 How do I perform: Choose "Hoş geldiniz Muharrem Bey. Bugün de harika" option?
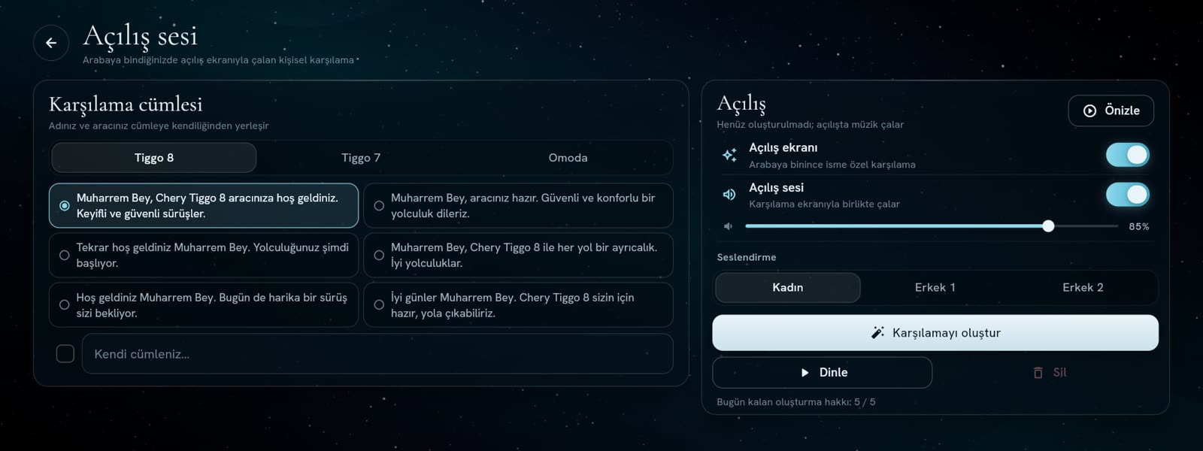click(204, 304)
